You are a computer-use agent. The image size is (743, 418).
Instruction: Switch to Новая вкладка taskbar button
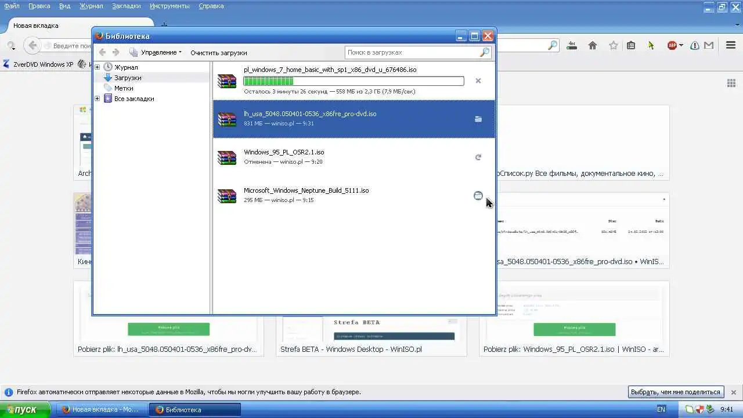point(102,409)
